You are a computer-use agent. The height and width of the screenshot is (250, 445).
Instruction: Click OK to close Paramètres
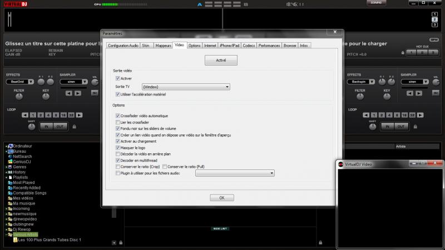pyautogui.click(x=222, y=198)
